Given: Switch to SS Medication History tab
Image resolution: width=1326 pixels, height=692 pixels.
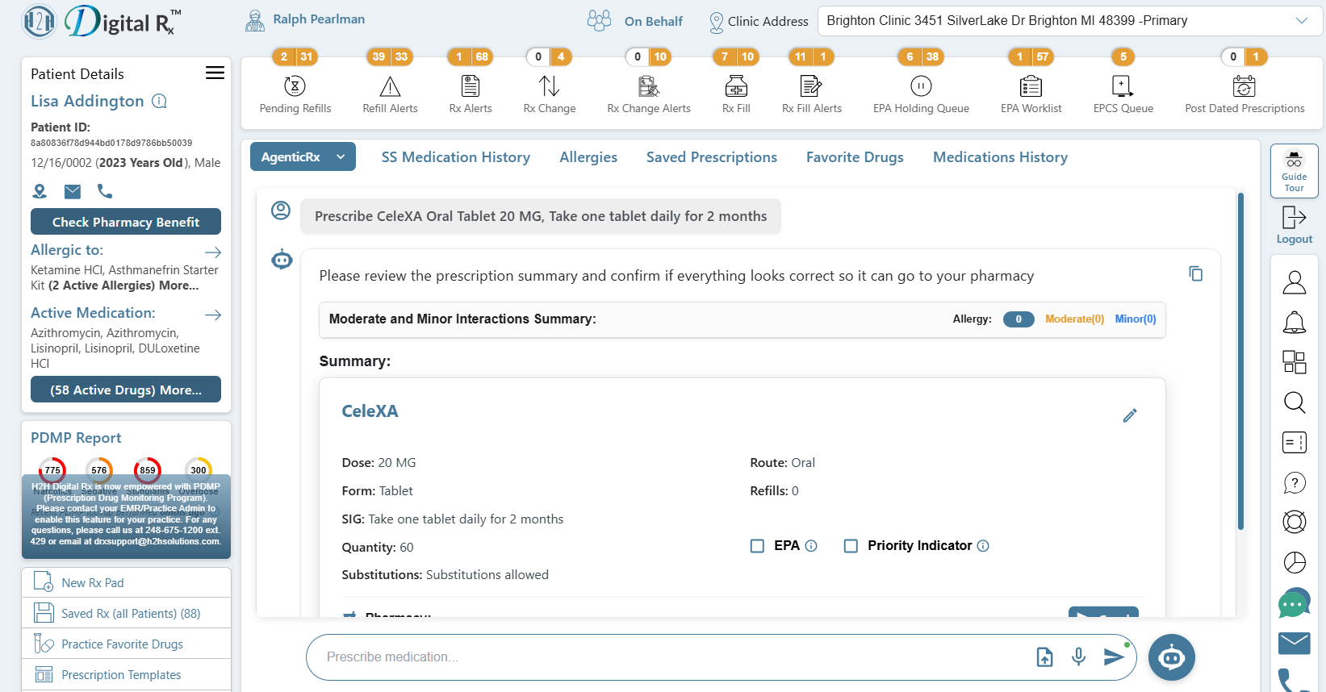Looking at the screenshot, I should (x=456, y=157).
